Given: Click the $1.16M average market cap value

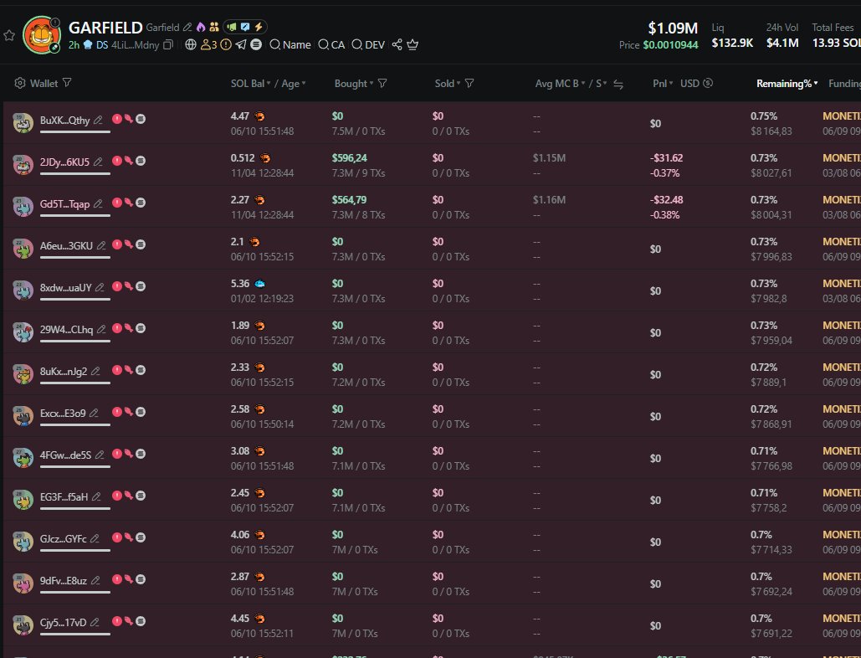Looking at the screenshot, I should coord(549,200).
